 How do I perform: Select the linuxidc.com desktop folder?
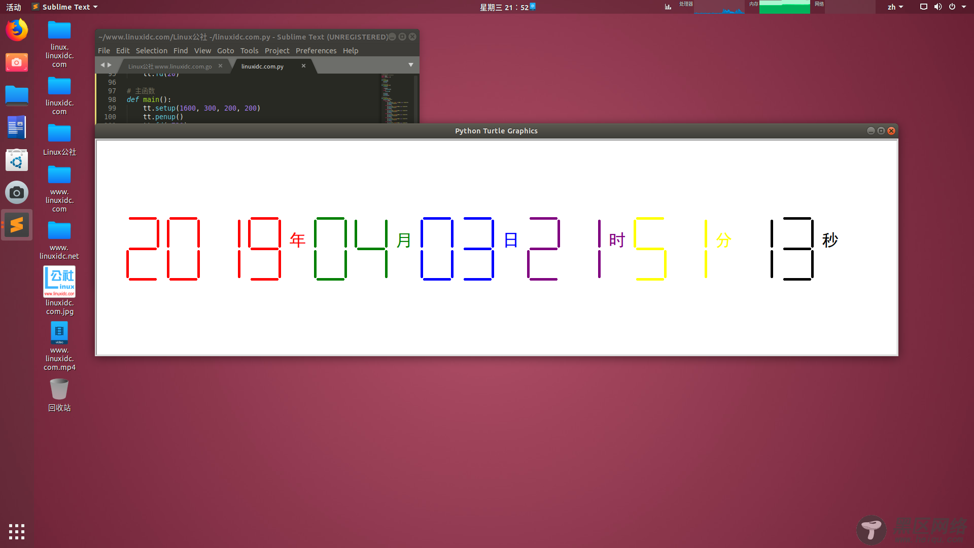pyautogui.click(x=59, y=96)
